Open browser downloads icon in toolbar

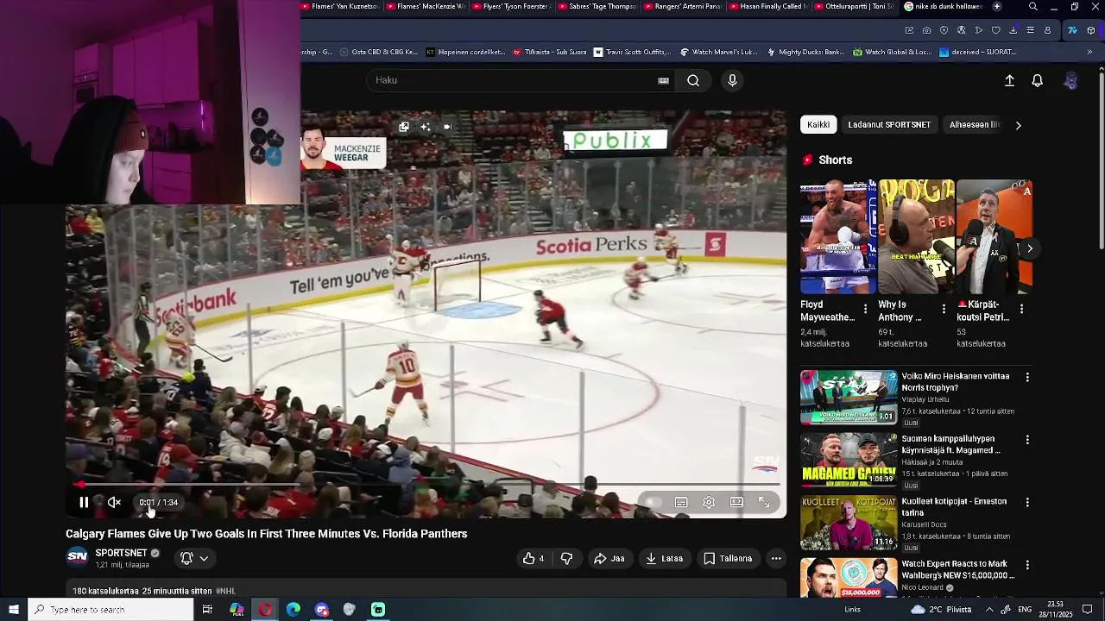click(1013, 30)
